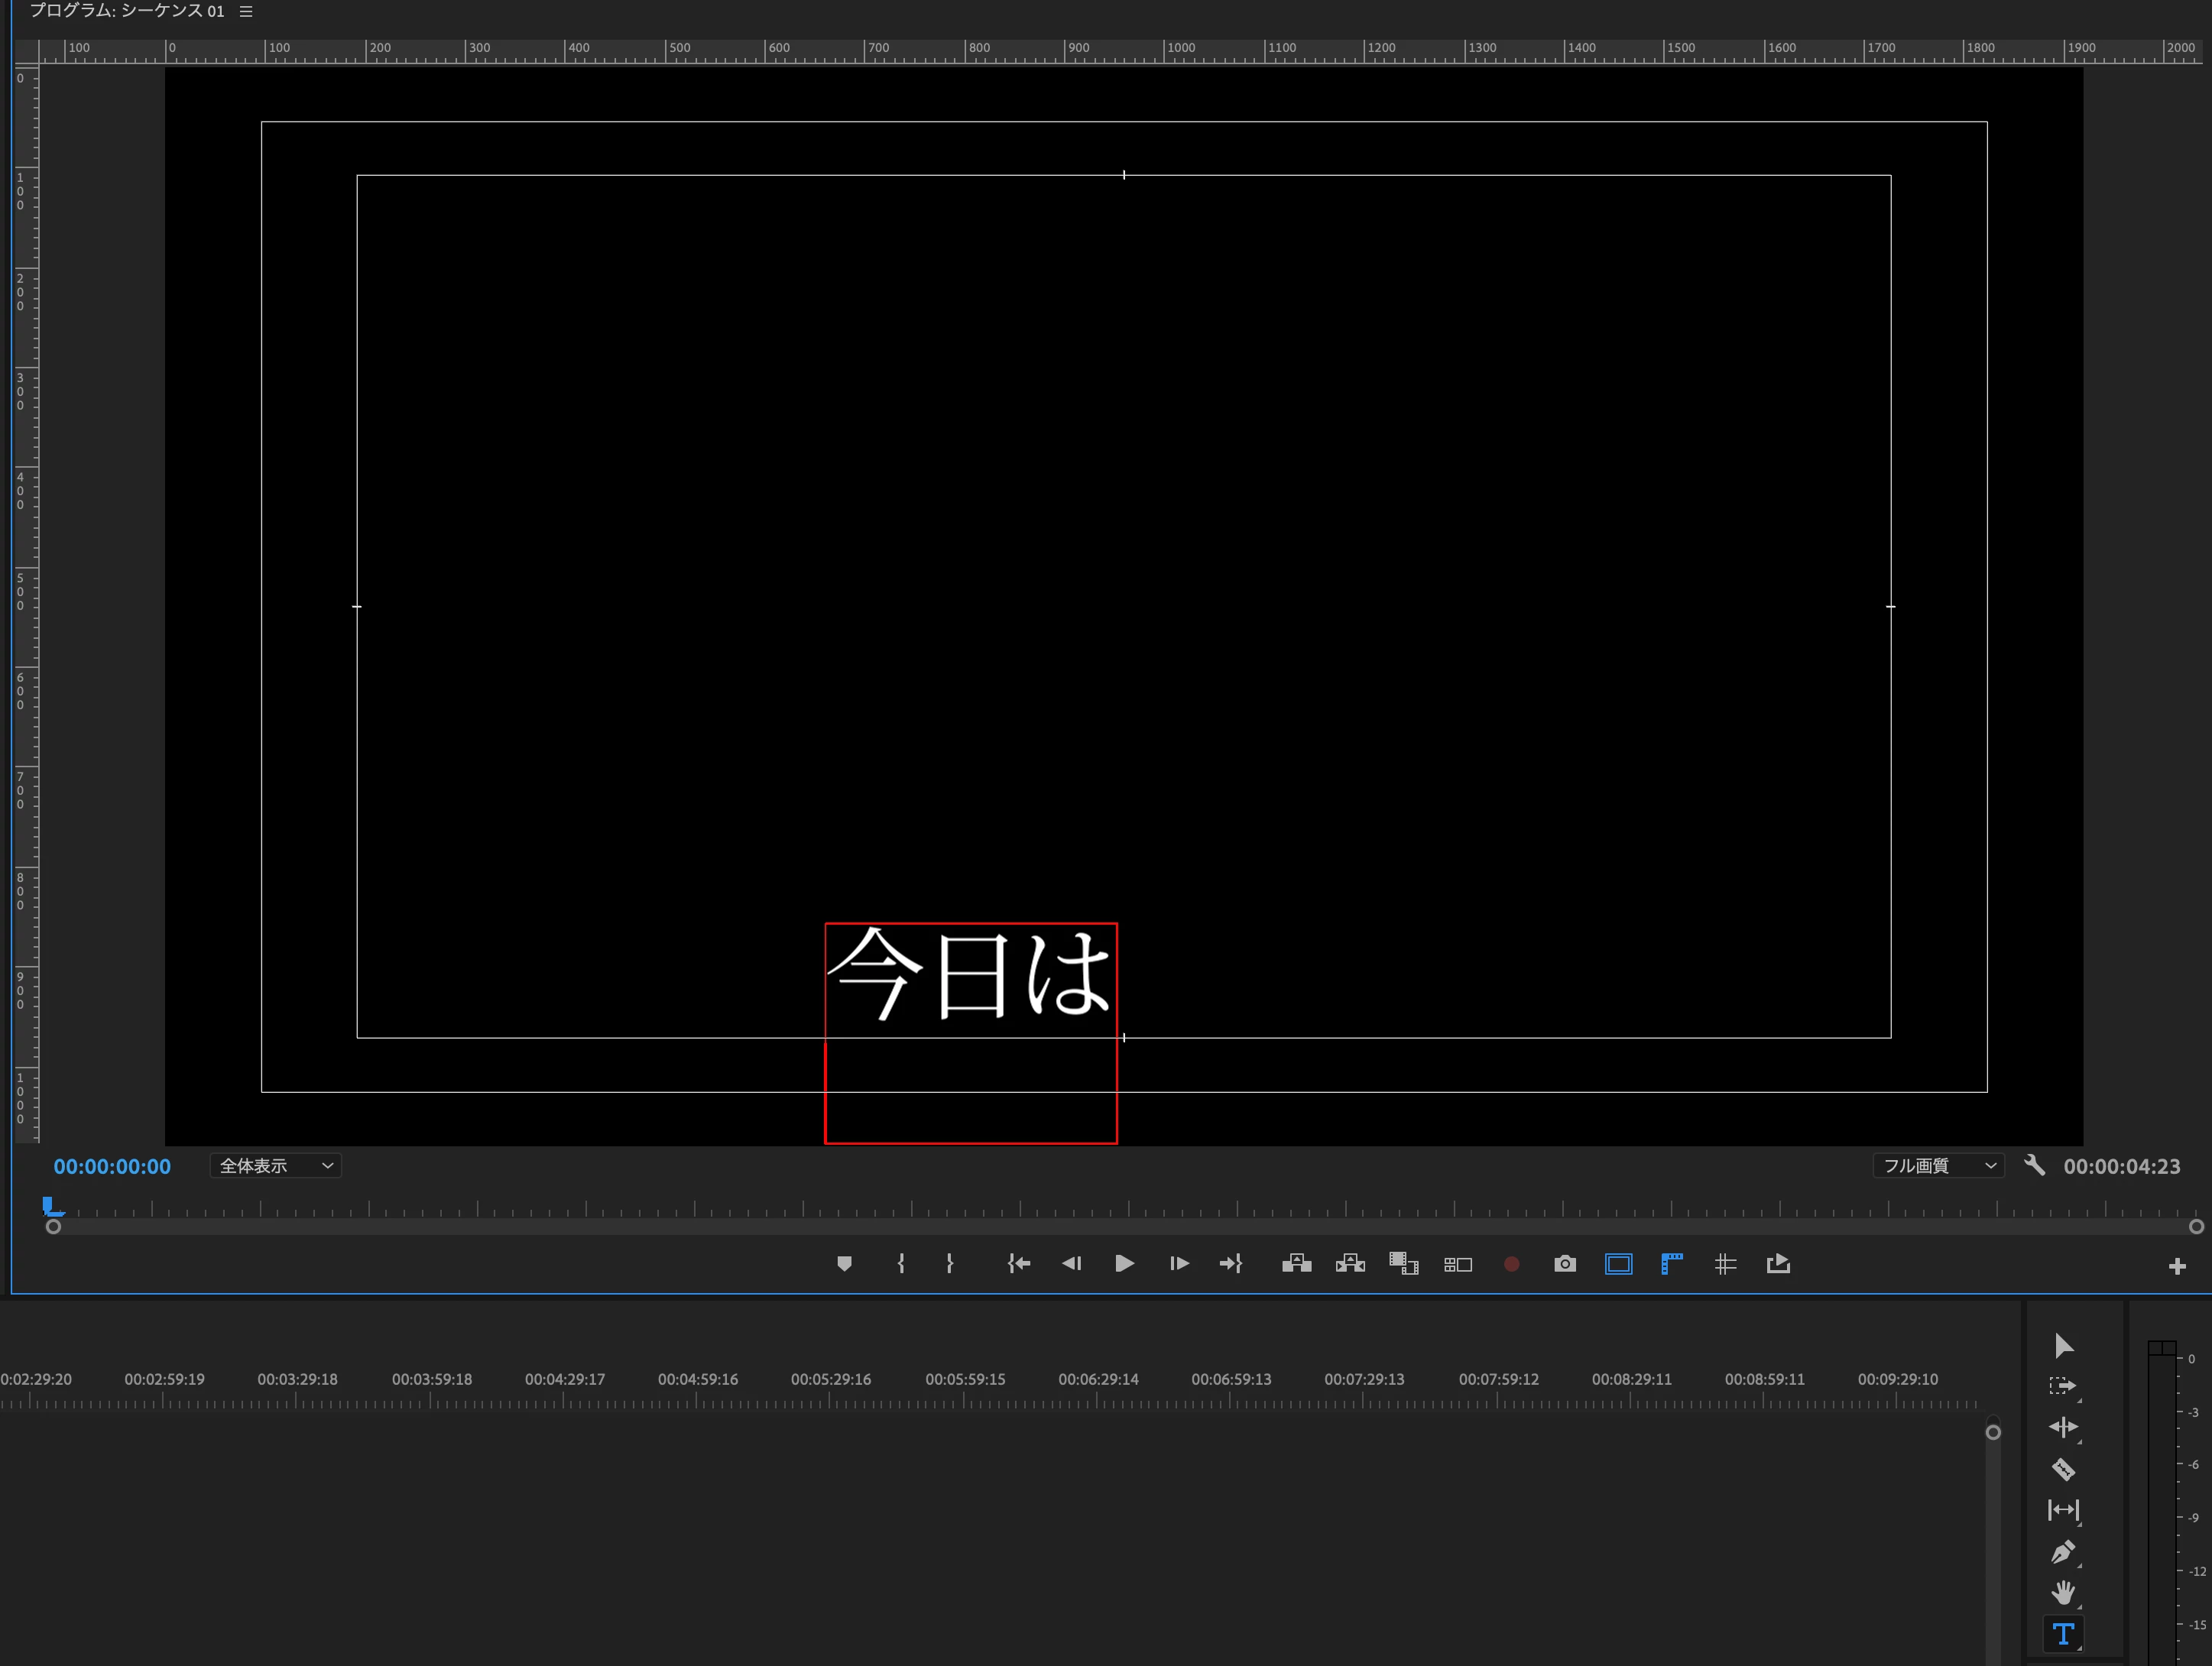
Task: Click the Go to In point button
Action: tap(1018, 1264)
